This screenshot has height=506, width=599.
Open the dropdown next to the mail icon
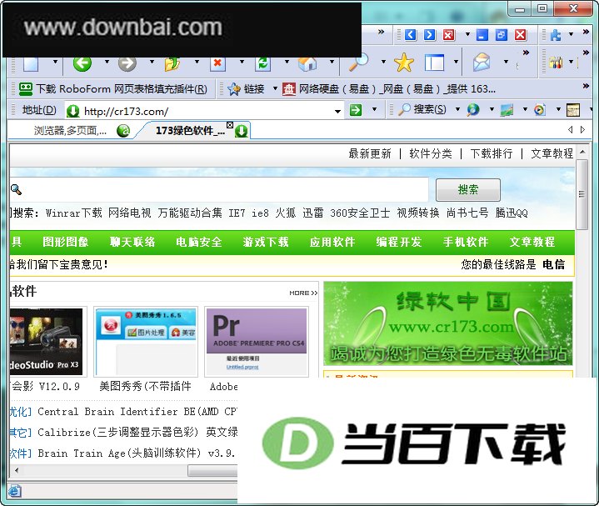click(x=506, y=62)
